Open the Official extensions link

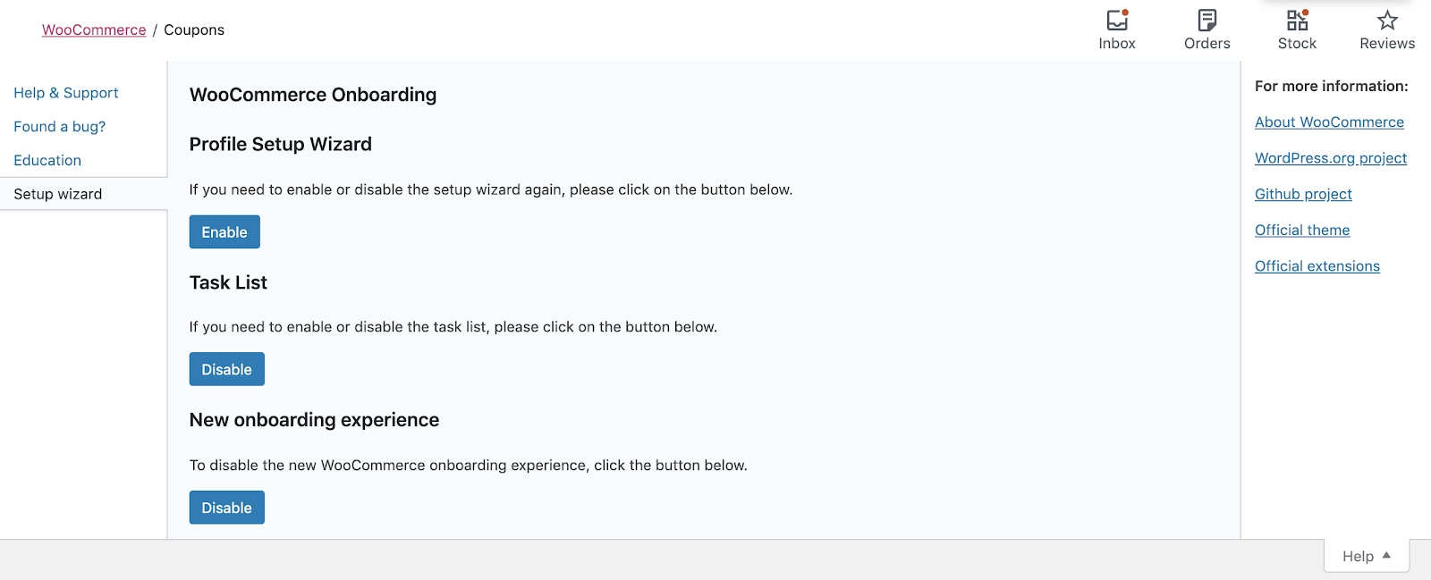tap(1317, 266)
